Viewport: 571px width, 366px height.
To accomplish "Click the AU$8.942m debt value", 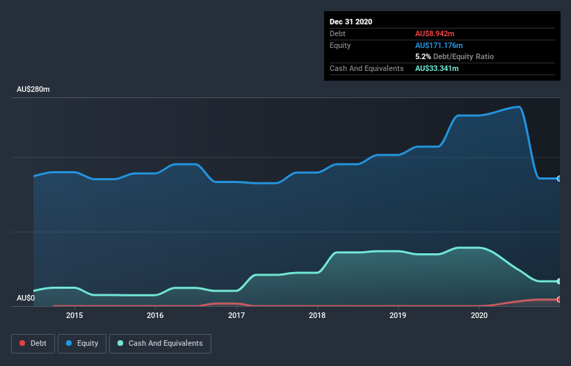I will tap(435, 33).
